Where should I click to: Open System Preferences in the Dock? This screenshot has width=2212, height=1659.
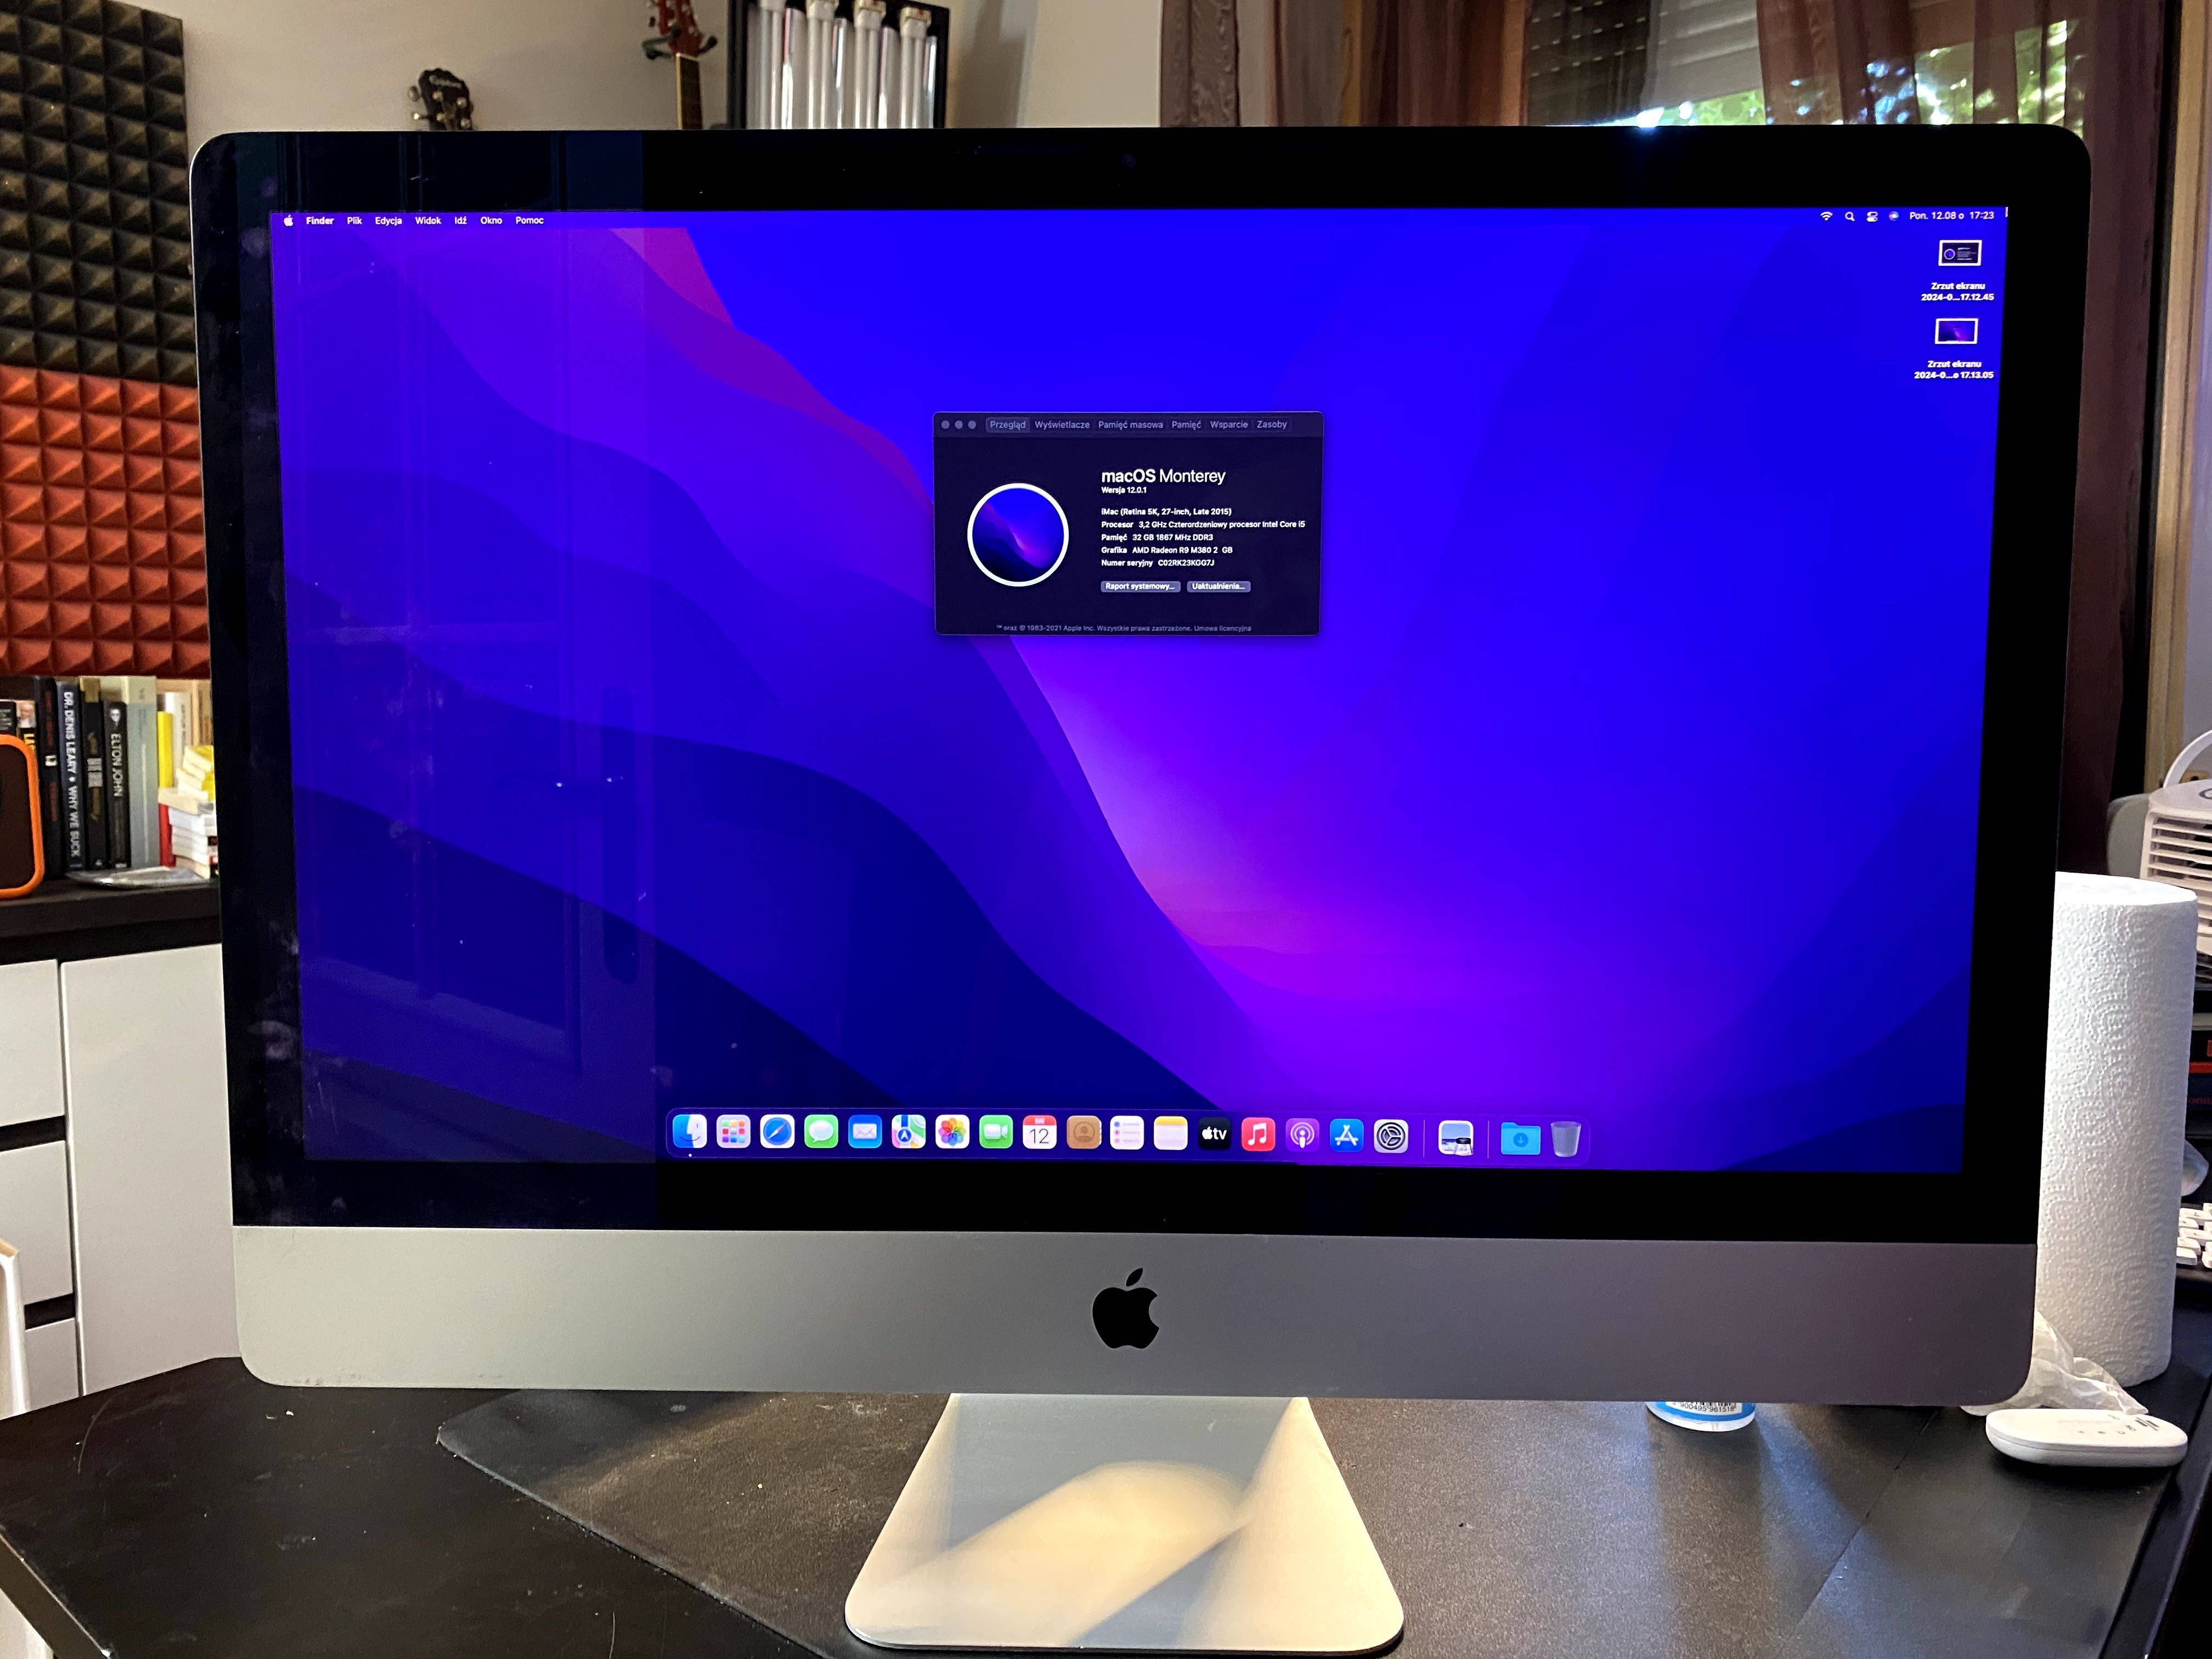[1391, 1137]
